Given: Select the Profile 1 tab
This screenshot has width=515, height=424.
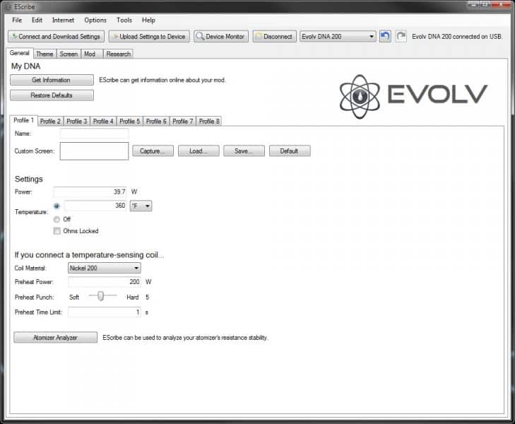Looking at the screenshot, I should (x=23, y=120).
